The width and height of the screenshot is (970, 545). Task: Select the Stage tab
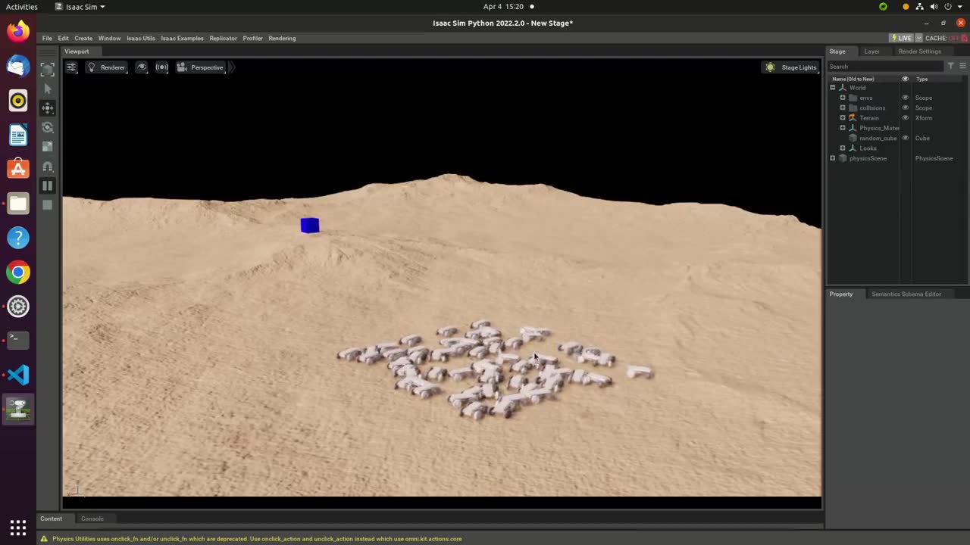point(837,51)
